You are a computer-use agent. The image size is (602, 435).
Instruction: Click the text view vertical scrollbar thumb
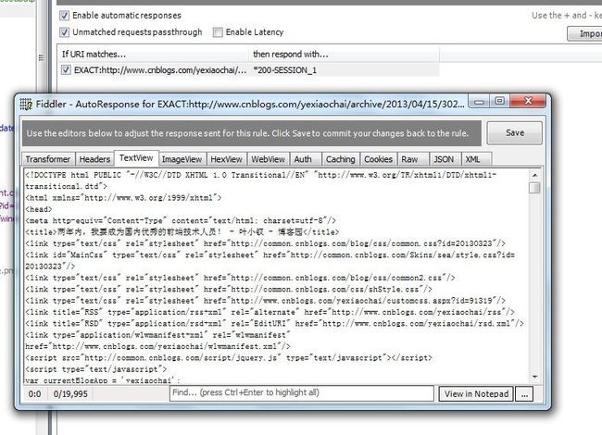click(534, 188)
